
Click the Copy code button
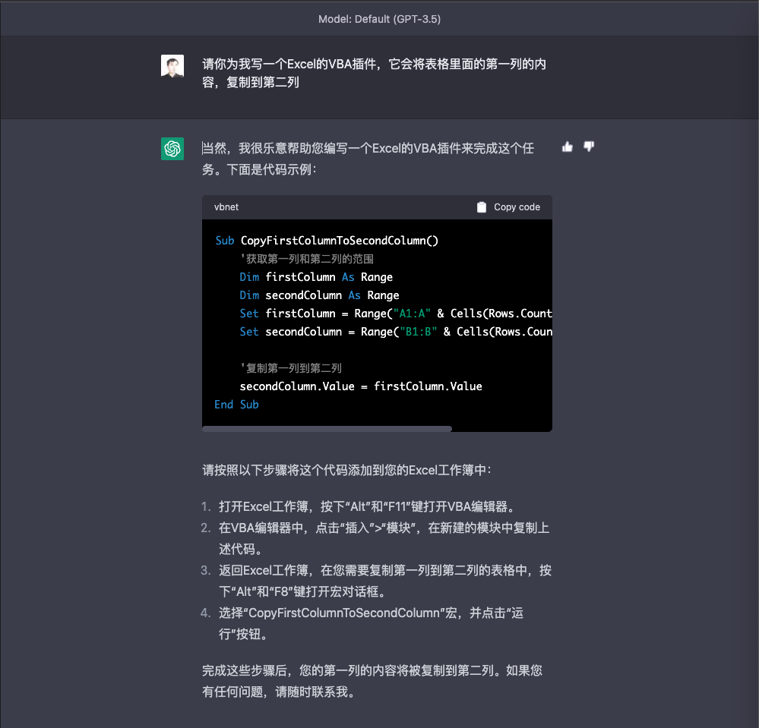(x=508, y=207)
